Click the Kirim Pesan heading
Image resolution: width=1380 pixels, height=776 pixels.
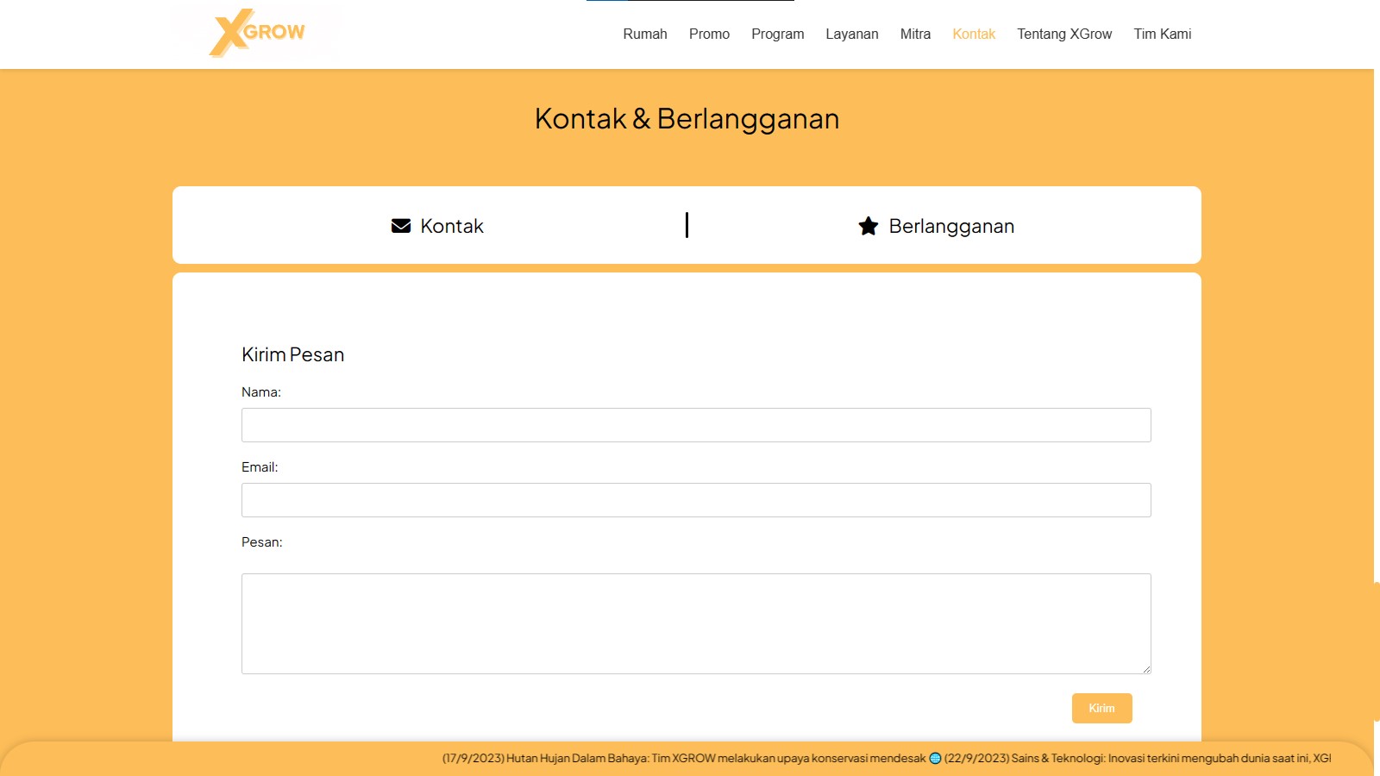[x=293, y=354]
